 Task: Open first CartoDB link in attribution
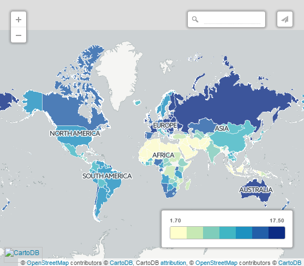click(x=121, y=263)
